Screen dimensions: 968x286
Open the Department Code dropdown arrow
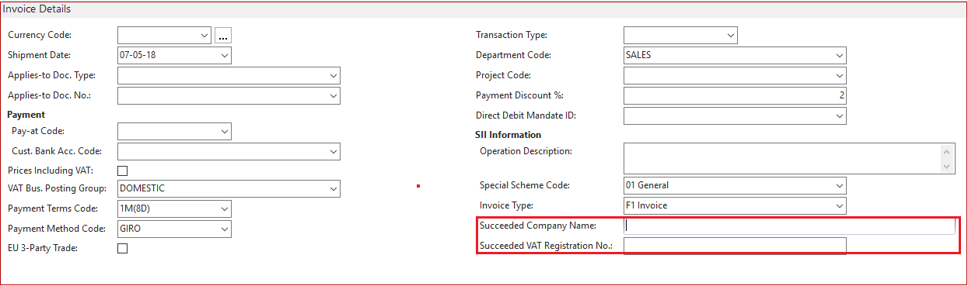click(839, 56)
